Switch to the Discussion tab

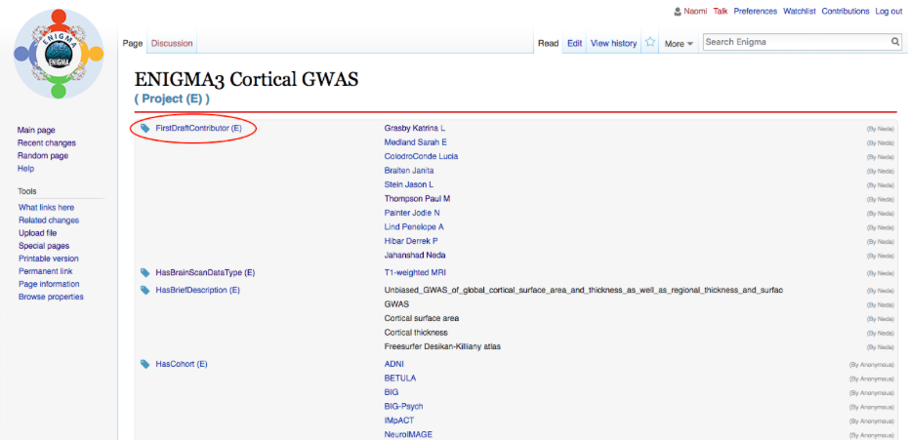[x=172, y=43]
